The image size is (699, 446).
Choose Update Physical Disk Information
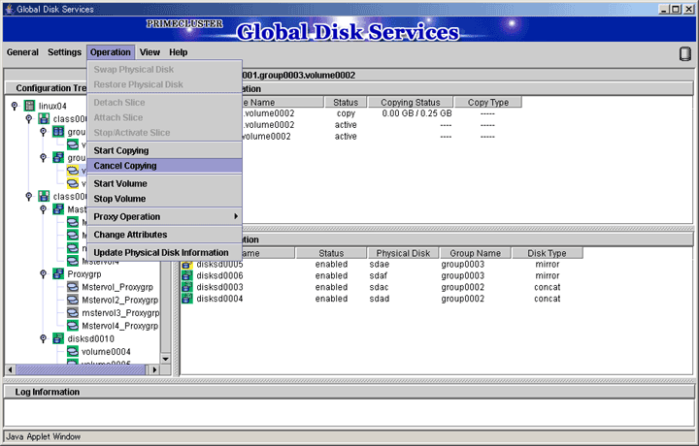point(165,252)
